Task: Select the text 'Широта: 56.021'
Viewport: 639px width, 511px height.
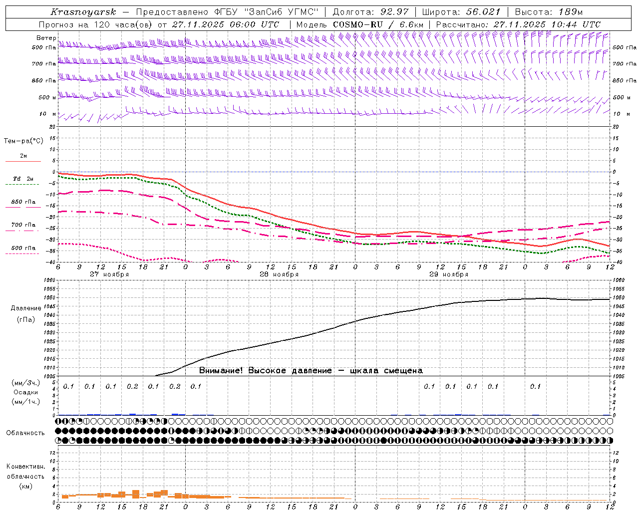Action: click(461, 12)
